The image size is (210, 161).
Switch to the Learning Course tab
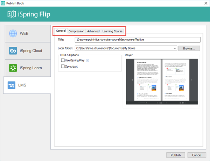pyautogui.click(x=112, y=31)
